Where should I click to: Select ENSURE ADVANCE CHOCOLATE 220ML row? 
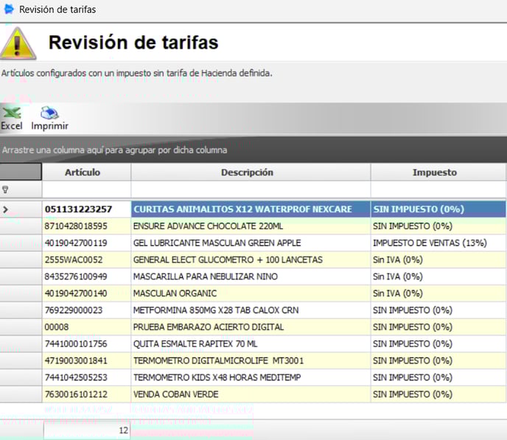point(251,226)
